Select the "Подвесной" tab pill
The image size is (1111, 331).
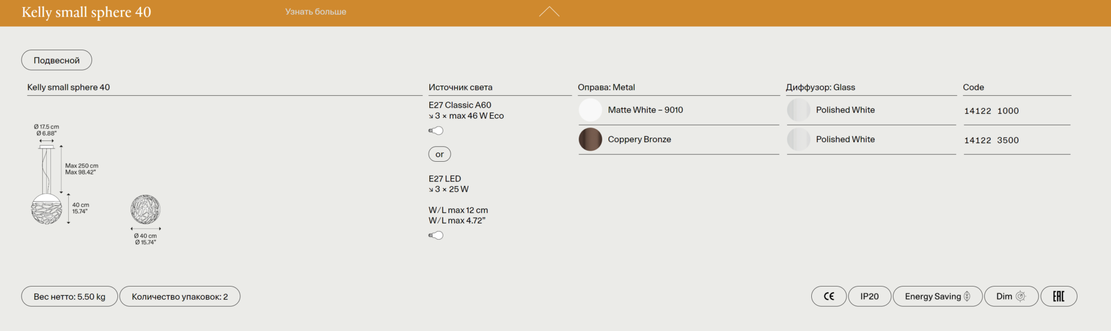57,60
